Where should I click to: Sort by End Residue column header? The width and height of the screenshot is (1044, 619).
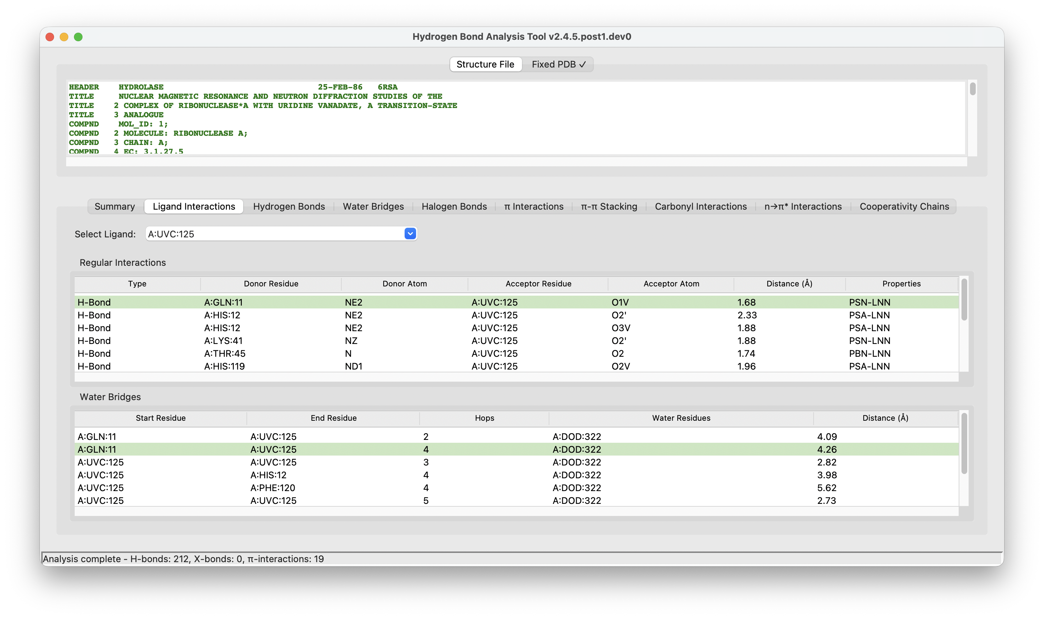[334, 418]
